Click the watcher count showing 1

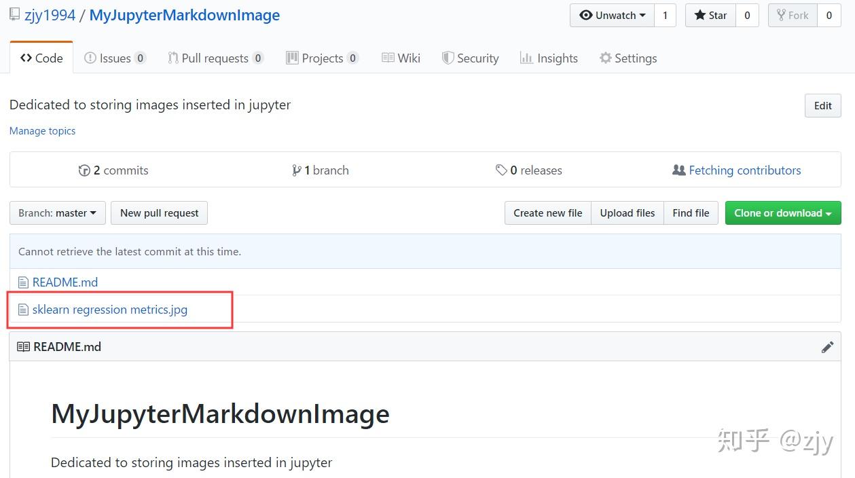pos(664,15)
